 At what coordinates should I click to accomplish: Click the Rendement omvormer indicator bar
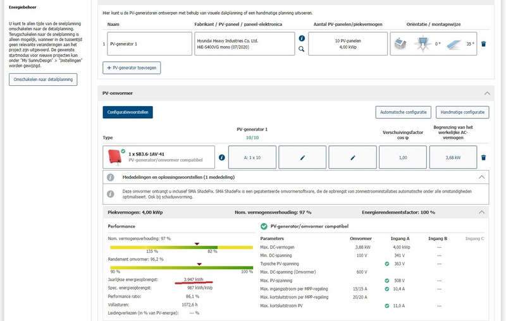point(182,268)
